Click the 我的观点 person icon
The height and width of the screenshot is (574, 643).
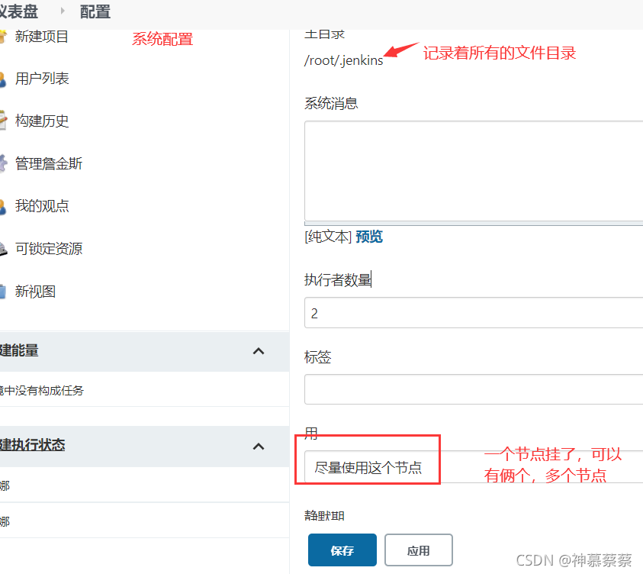coord(3,206)
